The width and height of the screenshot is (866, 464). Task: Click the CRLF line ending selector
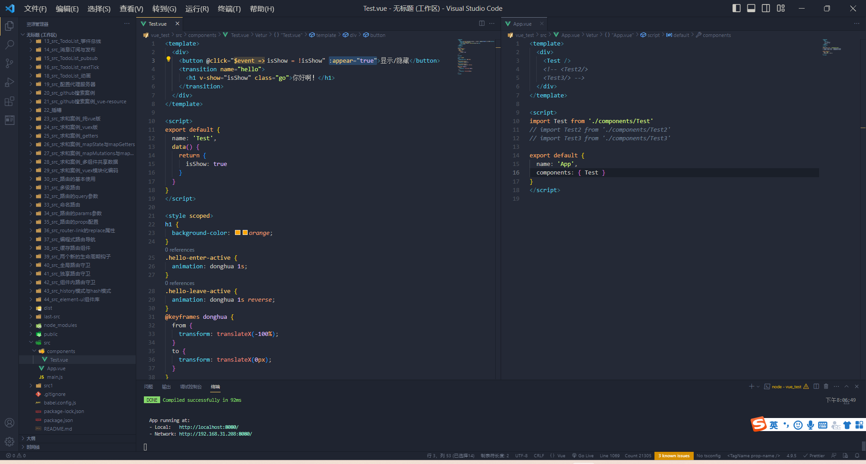539,455
